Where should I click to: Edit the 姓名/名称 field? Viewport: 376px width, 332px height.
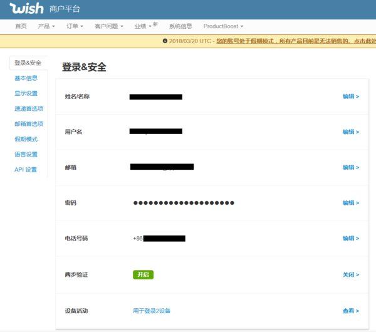coord(350,96)
